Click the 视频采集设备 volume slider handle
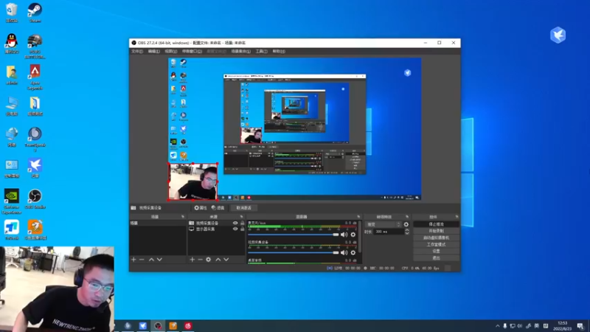 coord(336,252)
